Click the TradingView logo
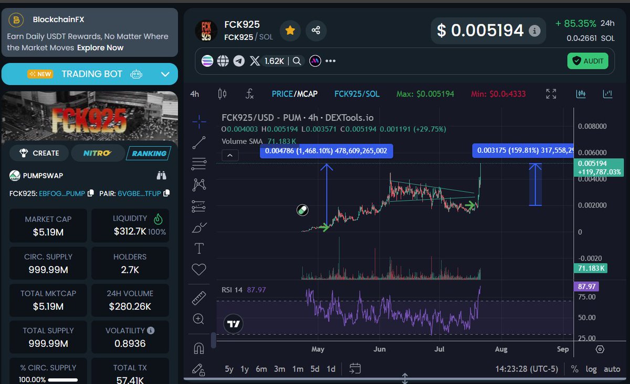The height and width of the screenshot is (384, 630). pos(234,324)
